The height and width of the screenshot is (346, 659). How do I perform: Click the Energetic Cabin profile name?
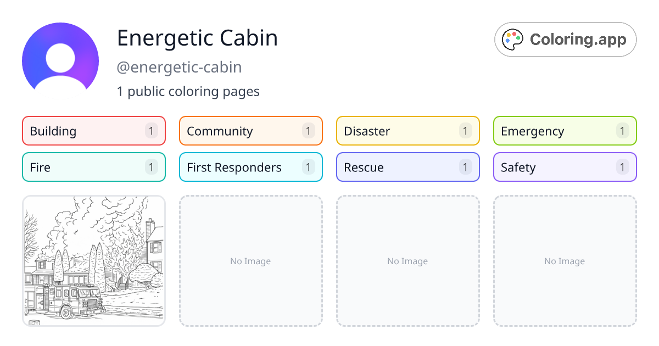click(x=198, y=38)
